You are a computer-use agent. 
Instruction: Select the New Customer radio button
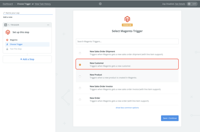pos(80,65)
